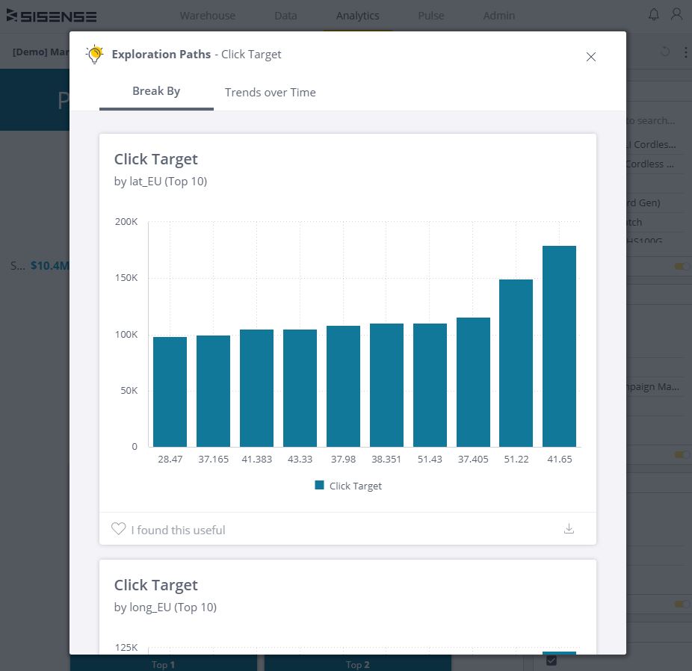Click the 37.405 bar in the chart

473,382
